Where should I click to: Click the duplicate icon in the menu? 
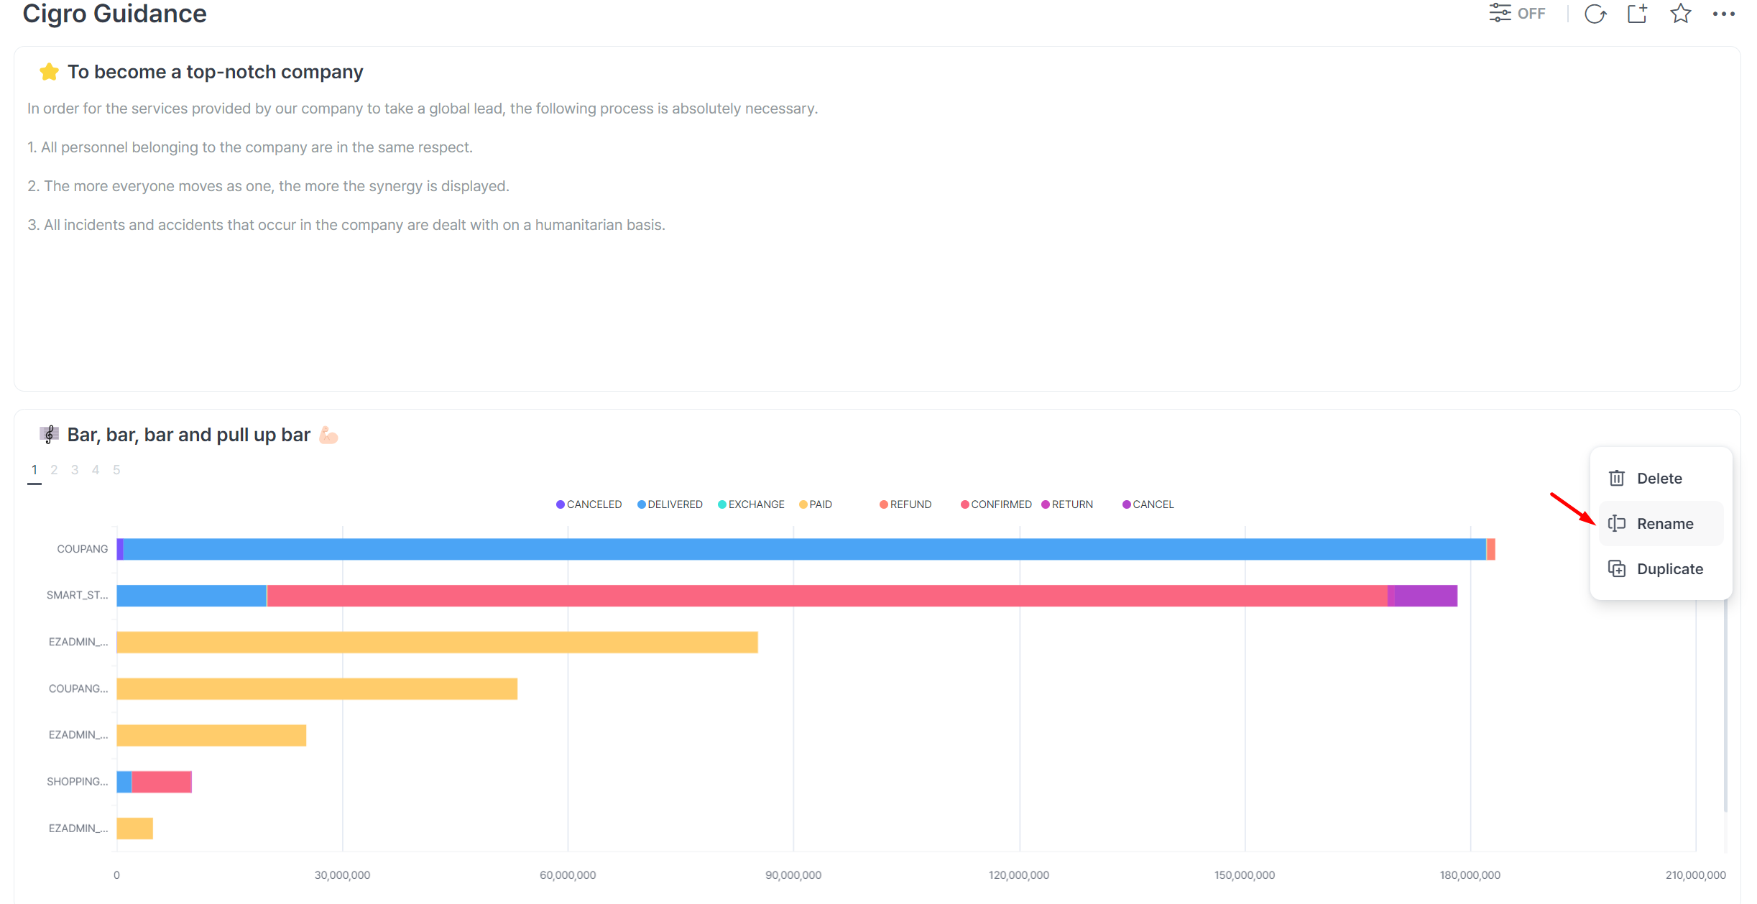click(x=1617, y=569)
